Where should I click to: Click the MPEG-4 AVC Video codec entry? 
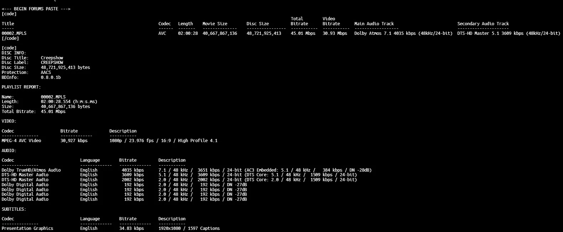coord(21,141)
